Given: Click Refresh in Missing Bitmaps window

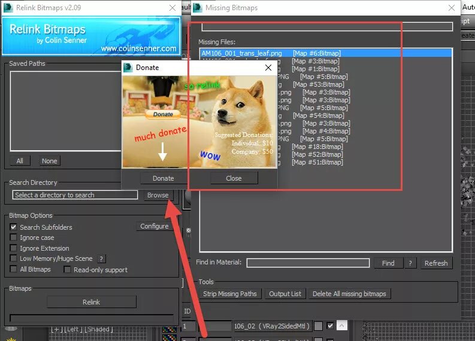Looking at the screenshot, I should click(436, 263).
